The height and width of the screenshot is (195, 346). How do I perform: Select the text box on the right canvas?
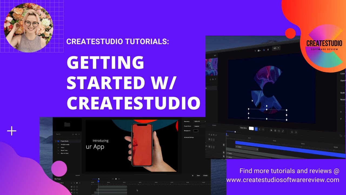(268, 114)
